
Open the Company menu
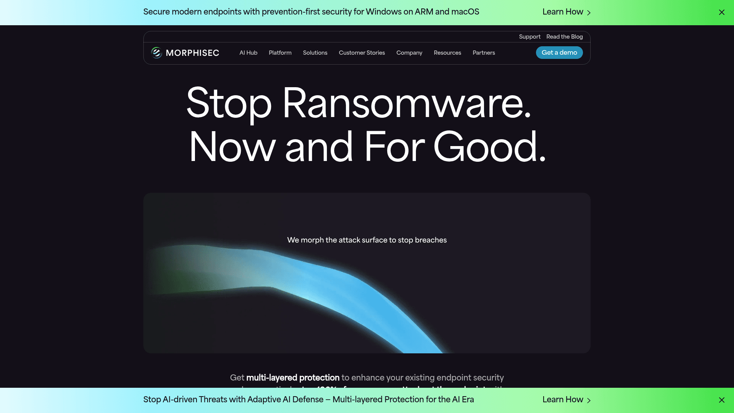[x=409, y=53]
